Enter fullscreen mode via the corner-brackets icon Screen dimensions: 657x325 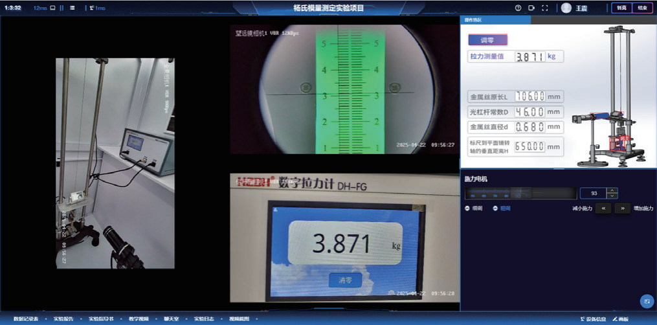pos(545,8)
